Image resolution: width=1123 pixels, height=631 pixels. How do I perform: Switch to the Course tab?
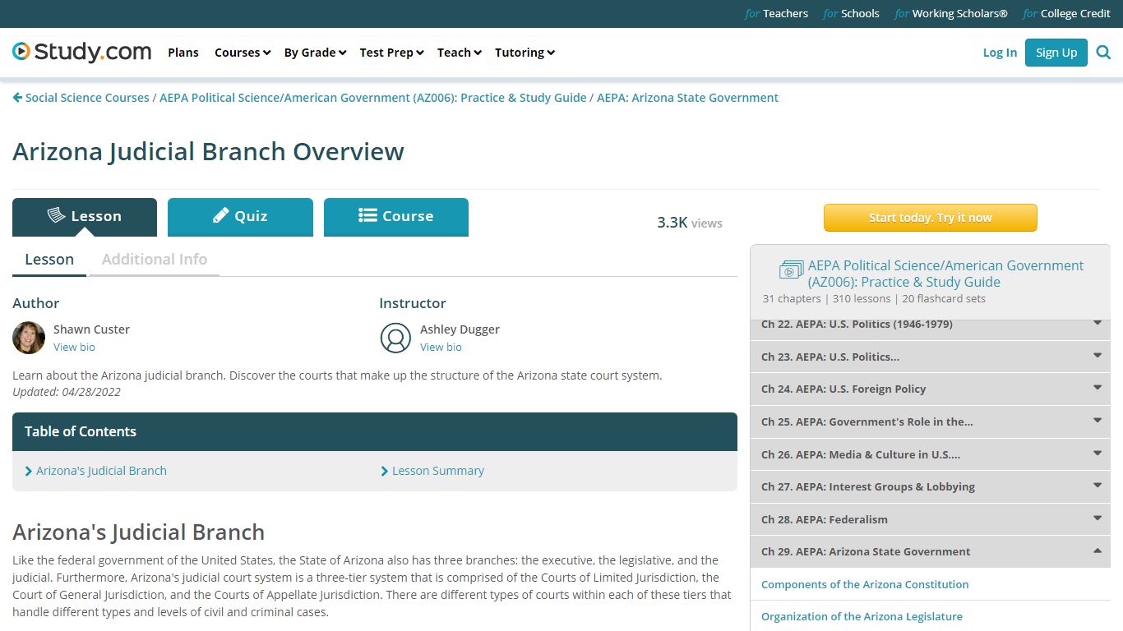tap(396, 217)
